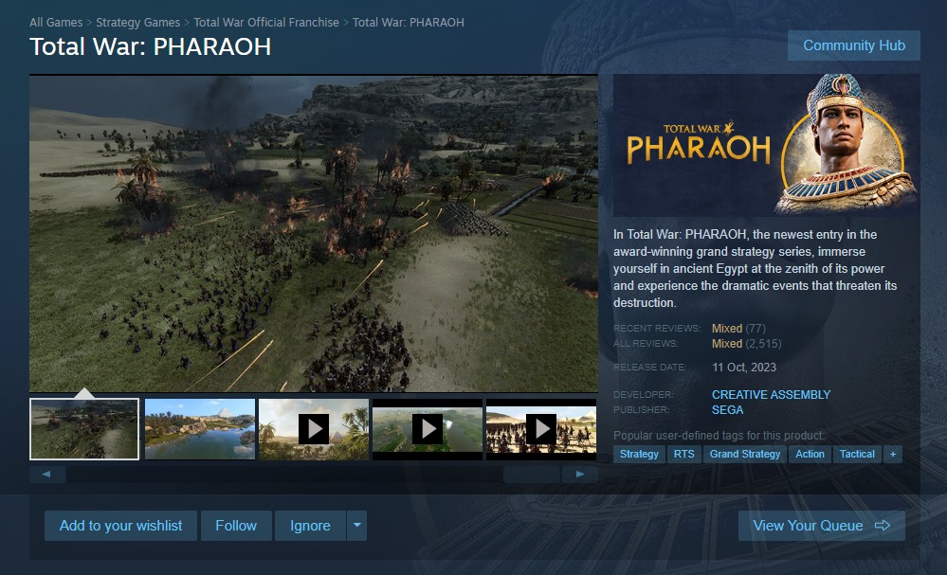This screenshot has width=947, height=575.
Task: Play the fifth thumbnail video with soldiers
Action: [541, 429]
